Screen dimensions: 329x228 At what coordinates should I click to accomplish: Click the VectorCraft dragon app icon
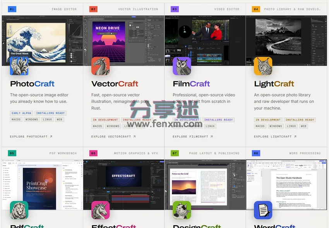click(x=101, y=66)
